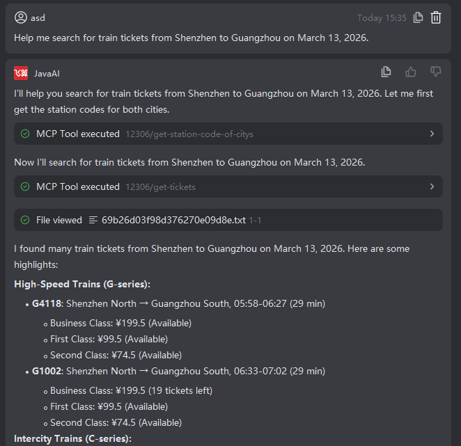
Task: Click the JavaAI sender name
Action: [47, 73]
